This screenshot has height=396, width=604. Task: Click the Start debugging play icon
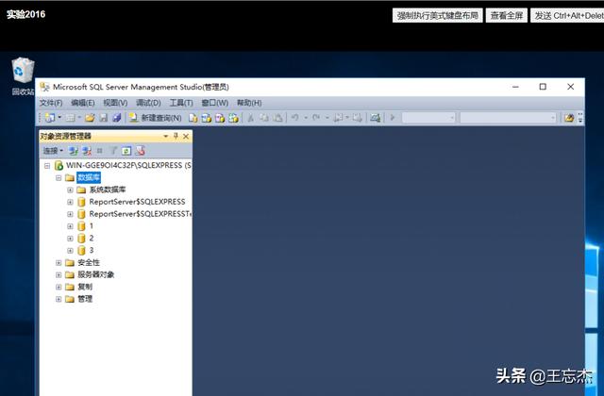[393, 117]
